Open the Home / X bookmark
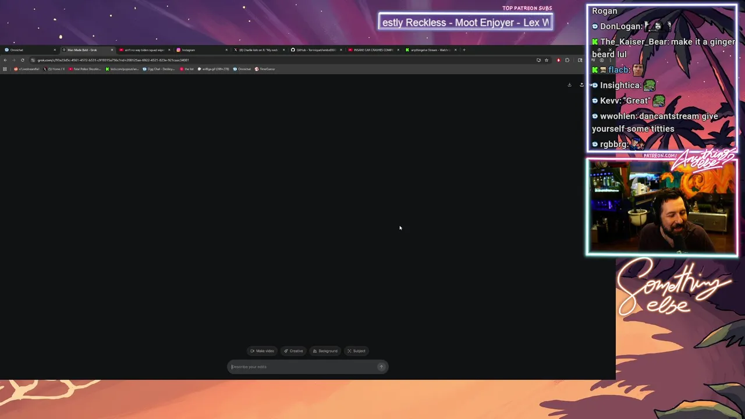This screenshot has width=745, height=419. point(54,69)
